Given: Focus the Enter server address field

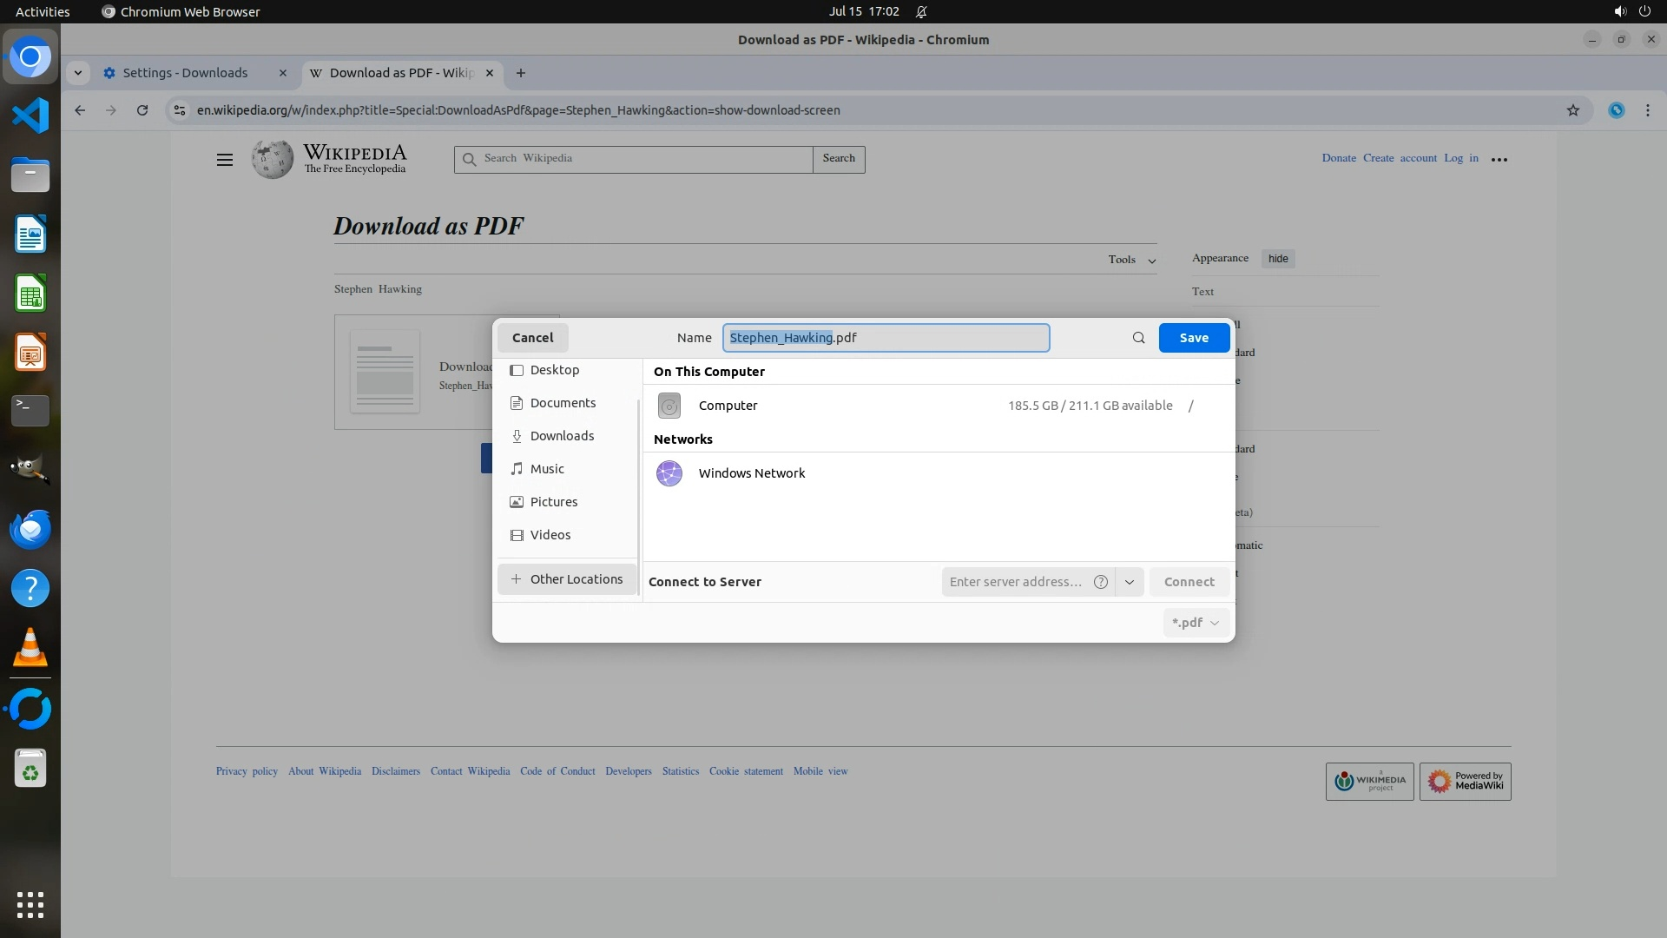Looking at the screenshot, I should tap(1015, 582).
